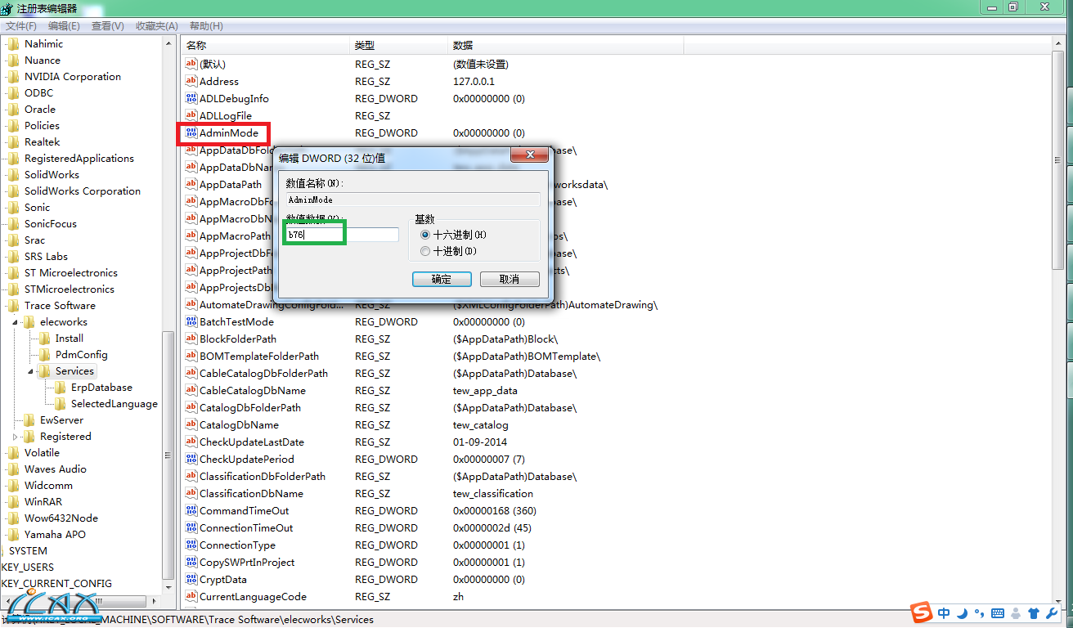Click the CatalogDbName string value icon
Image resolution: width=1073 pixels, height=628 pixels.
point(191,424)
